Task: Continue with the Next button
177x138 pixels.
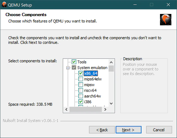Action: click(128, 130)
